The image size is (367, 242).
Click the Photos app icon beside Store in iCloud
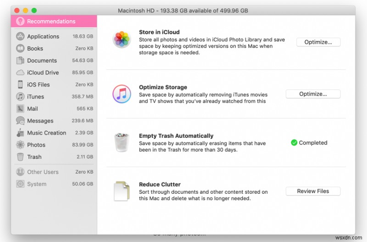pos(122,39)
